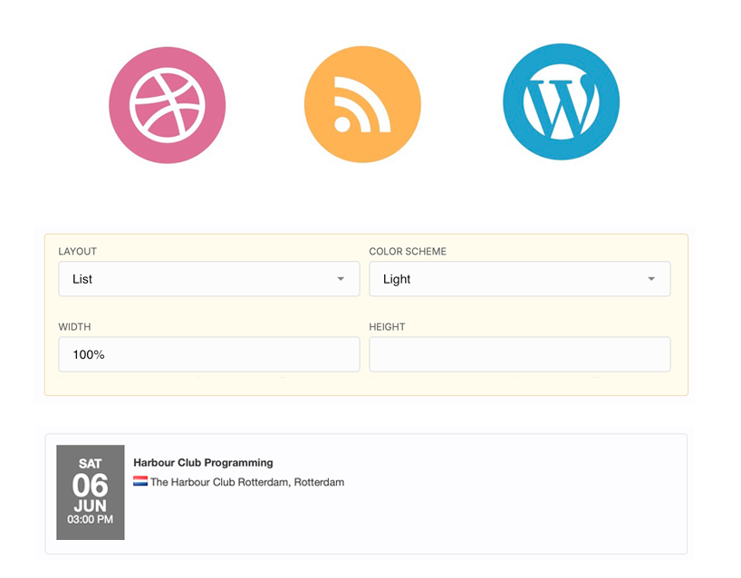Click the Width input field with 100%
This screenshot has width=741, height=578.
click(x=209, y=354)
